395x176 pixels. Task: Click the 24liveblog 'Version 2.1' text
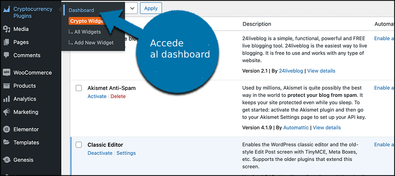click(x=255, y=71)
